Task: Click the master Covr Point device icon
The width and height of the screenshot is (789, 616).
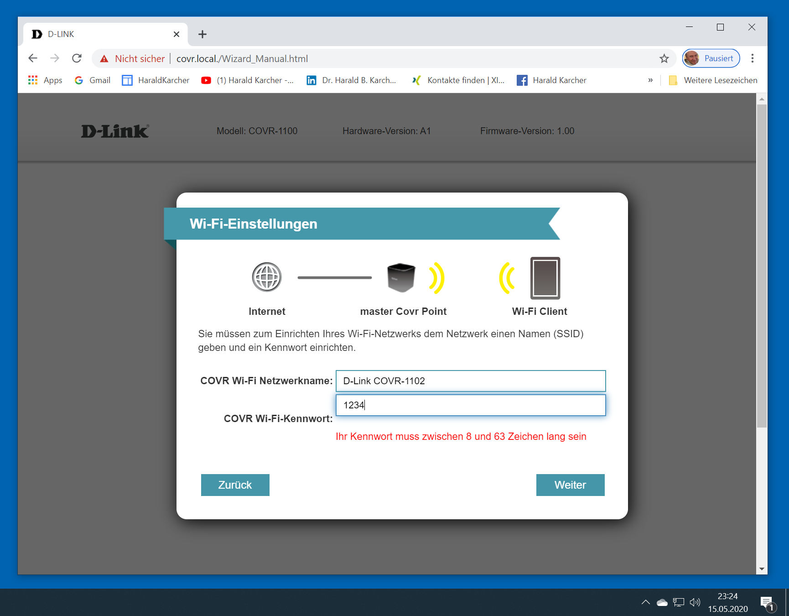Action: point(401,277)
